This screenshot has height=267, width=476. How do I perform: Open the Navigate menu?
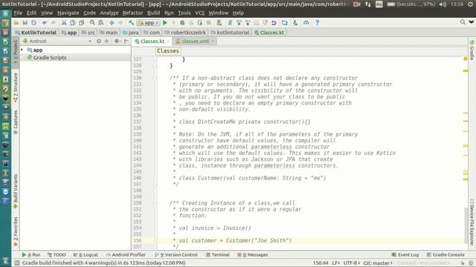click(68, 13)
